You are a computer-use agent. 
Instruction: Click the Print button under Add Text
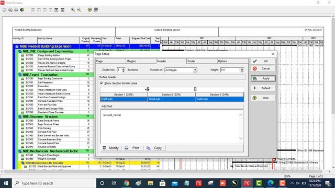point(132,148)
